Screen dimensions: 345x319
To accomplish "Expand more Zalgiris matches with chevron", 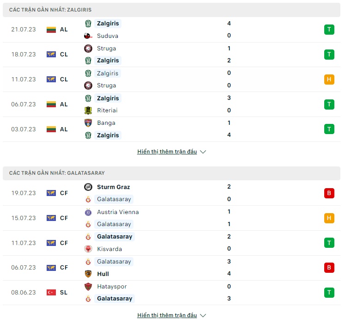I will coord(203,152).
